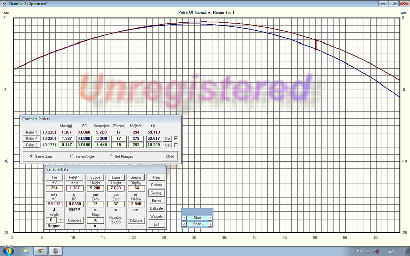Click the 23:40 taskbar clock

[393, 251]
